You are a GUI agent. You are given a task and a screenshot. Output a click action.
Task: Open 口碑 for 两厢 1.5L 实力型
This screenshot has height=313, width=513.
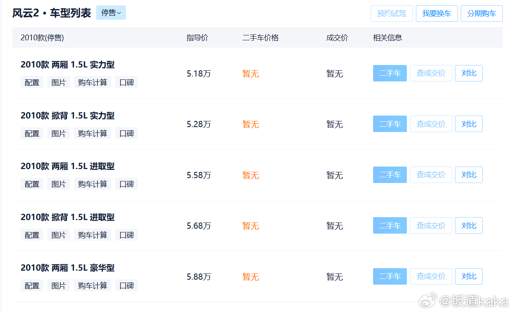point(126,82)
